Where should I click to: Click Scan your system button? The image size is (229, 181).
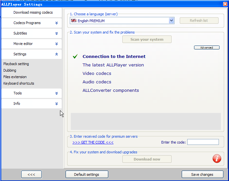(x=147, y=39)
